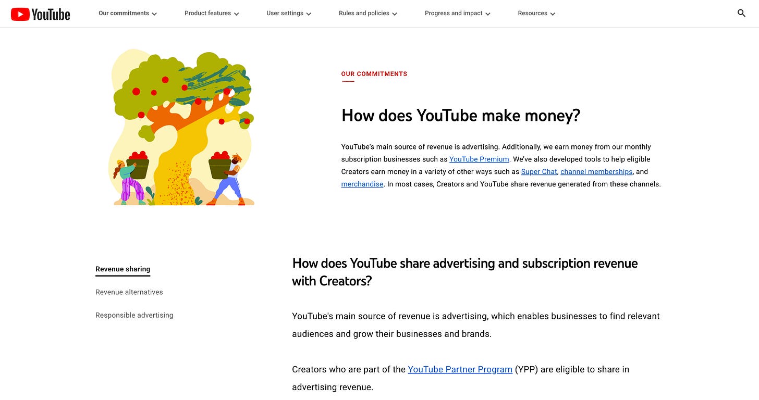Visit the channel memberships link

(x=596, y=172)
